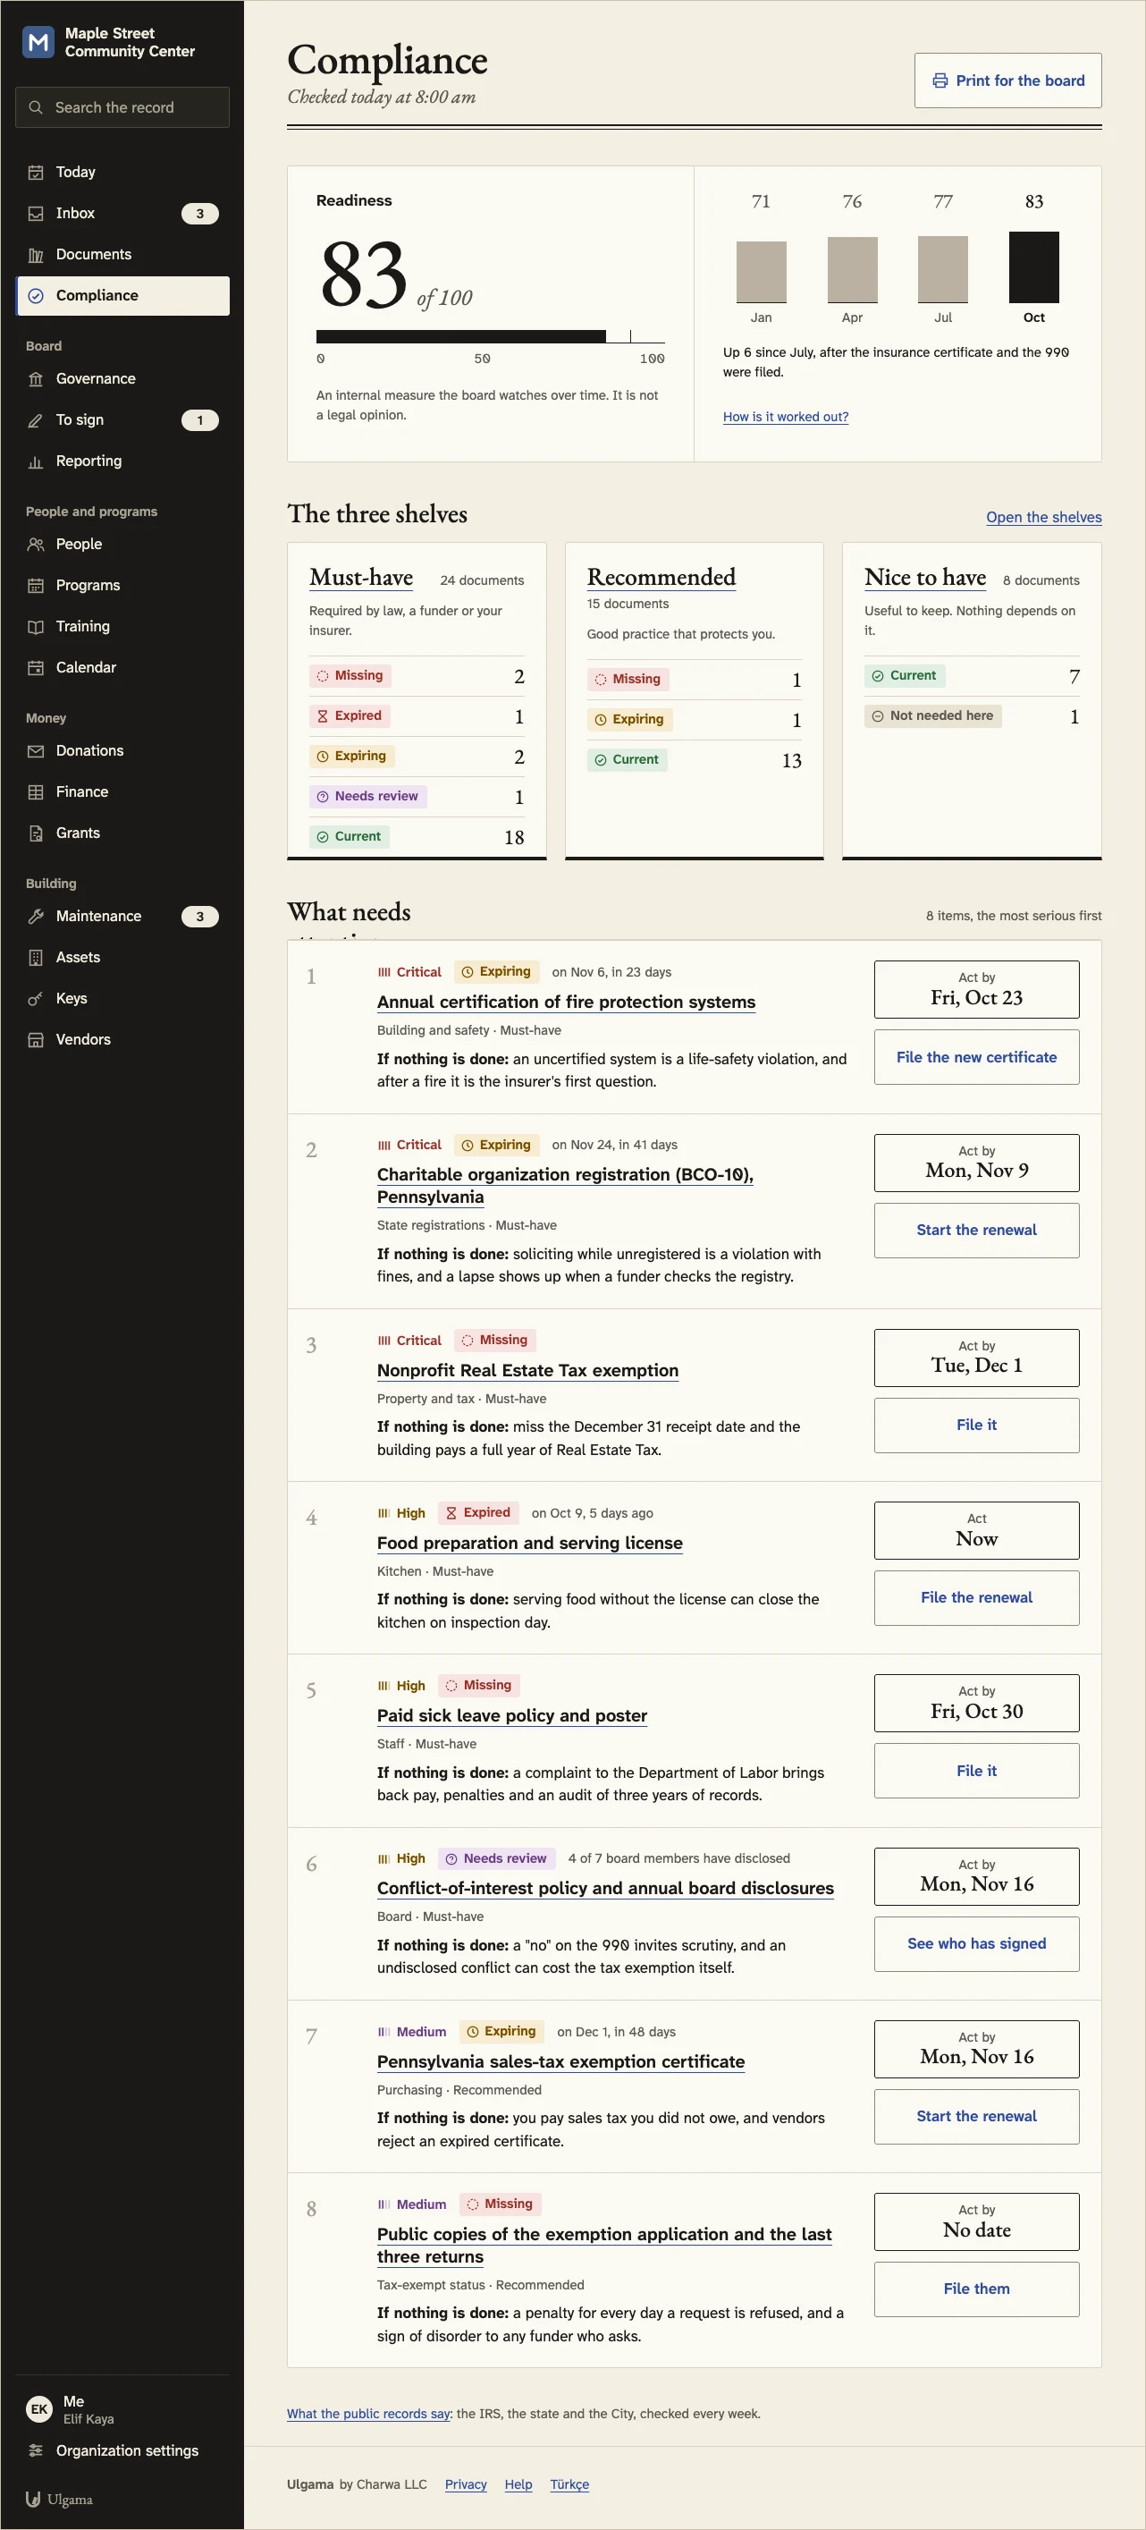
Task: Open the Recommended shelf heading
Action: [661, 578]
